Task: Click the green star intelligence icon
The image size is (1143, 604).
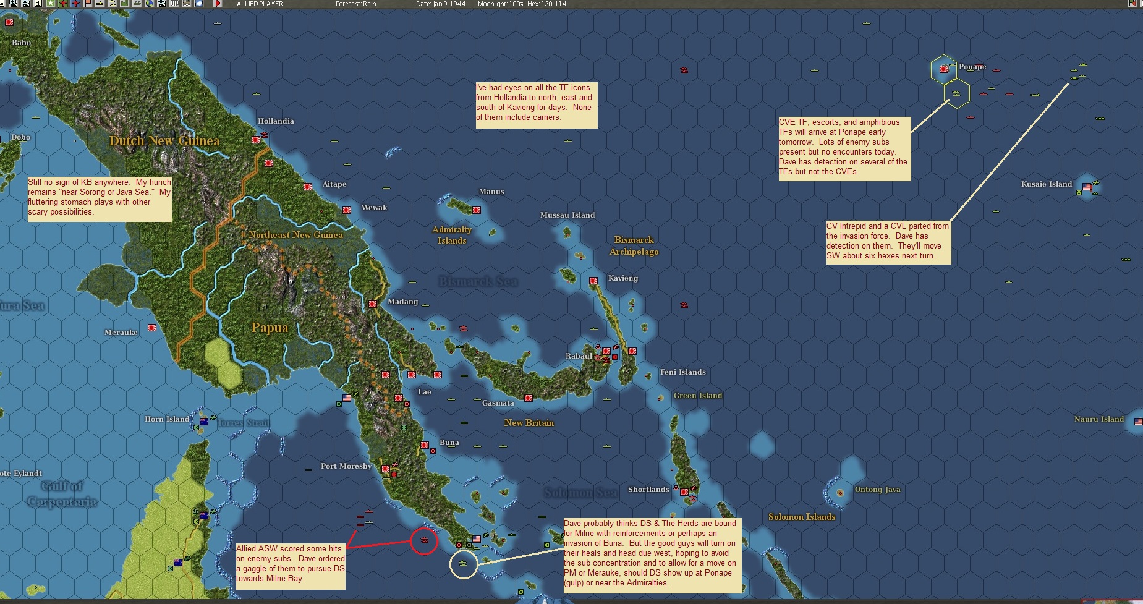Action: point(50,4)
